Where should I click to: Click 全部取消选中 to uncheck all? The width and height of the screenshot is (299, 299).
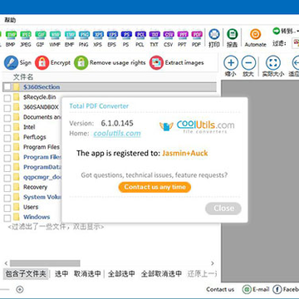click(x=161, y=274)
